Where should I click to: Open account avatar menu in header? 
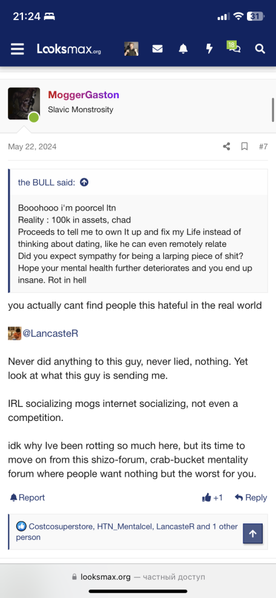pyautogui.click(x=131, y=49)
